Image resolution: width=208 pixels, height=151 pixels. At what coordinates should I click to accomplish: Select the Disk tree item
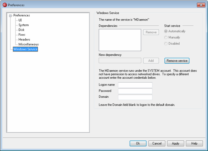21,30
